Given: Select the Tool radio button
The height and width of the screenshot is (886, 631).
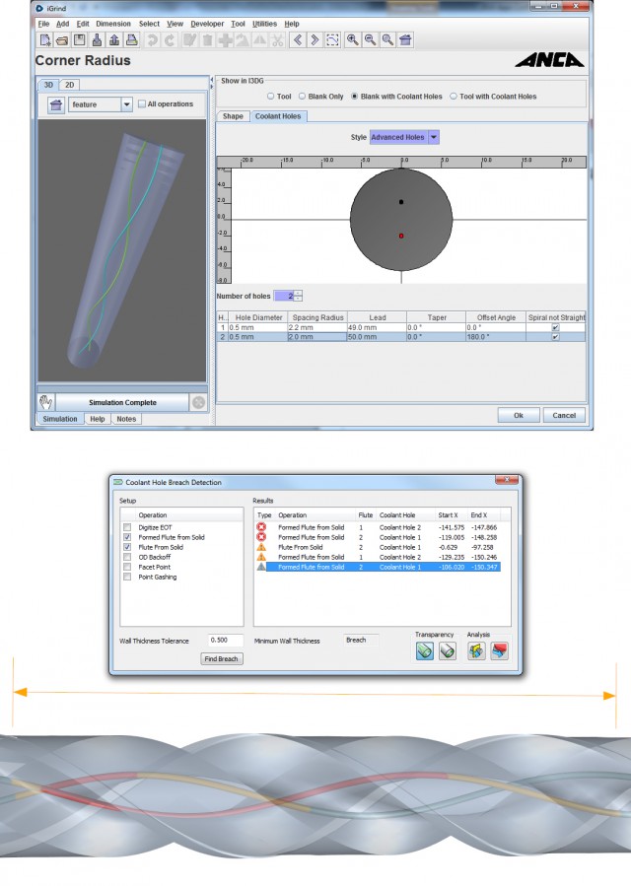Looking at the screenshot, I should point(271,97).
